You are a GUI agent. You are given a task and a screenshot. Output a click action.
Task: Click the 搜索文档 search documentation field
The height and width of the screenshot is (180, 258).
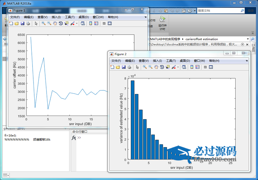tap(218, 11)
